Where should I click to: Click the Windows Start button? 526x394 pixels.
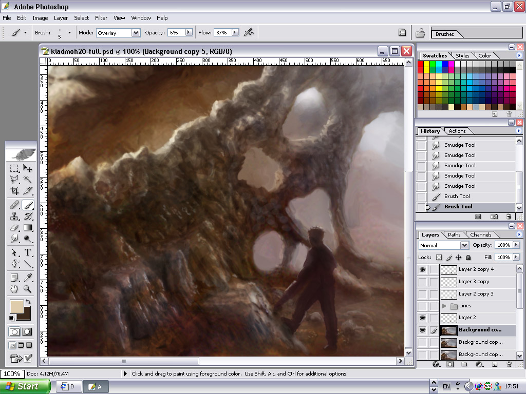(x=25, y=386)
